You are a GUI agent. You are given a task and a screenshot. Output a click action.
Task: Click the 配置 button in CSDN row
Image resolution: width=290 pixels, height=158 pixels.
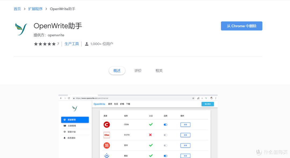[185, 125]
